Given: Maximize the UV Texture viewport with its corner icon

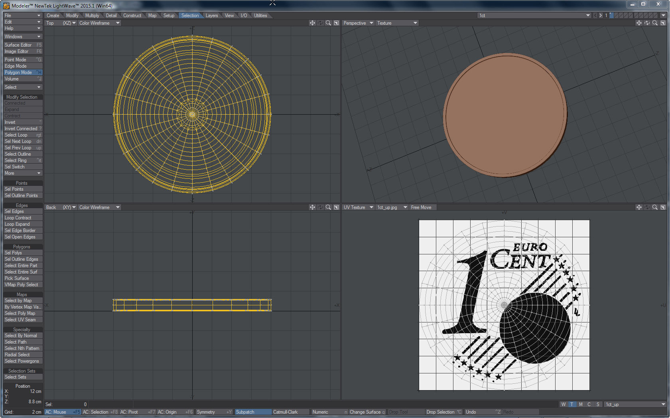Looking at the screenshot, I should pos(663,207).
